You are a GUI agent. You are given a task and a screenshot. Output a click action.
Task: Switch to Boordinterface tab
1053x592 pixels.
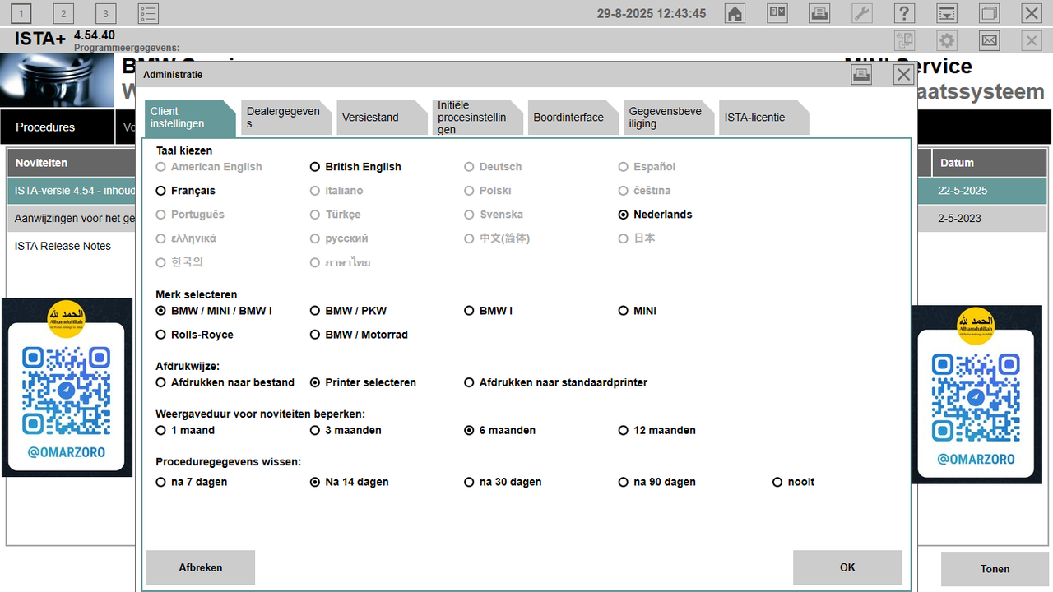point(573,118)
